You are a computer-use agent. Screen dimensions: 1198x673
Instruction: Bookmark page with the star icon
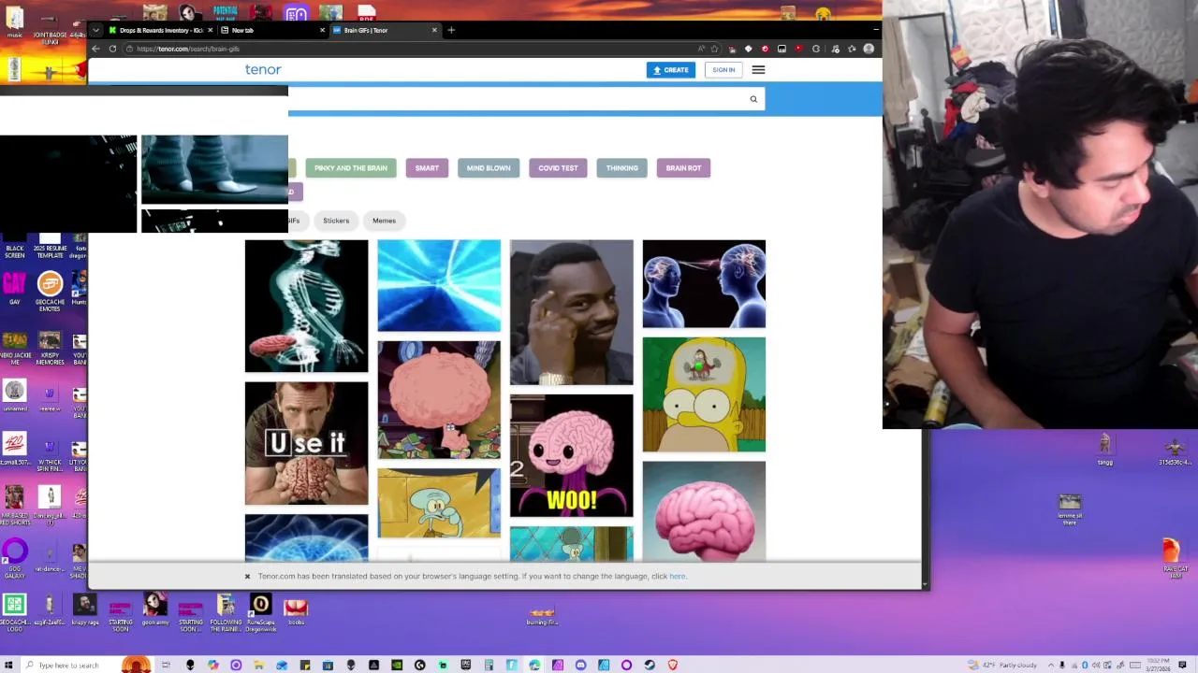point(714,49)
